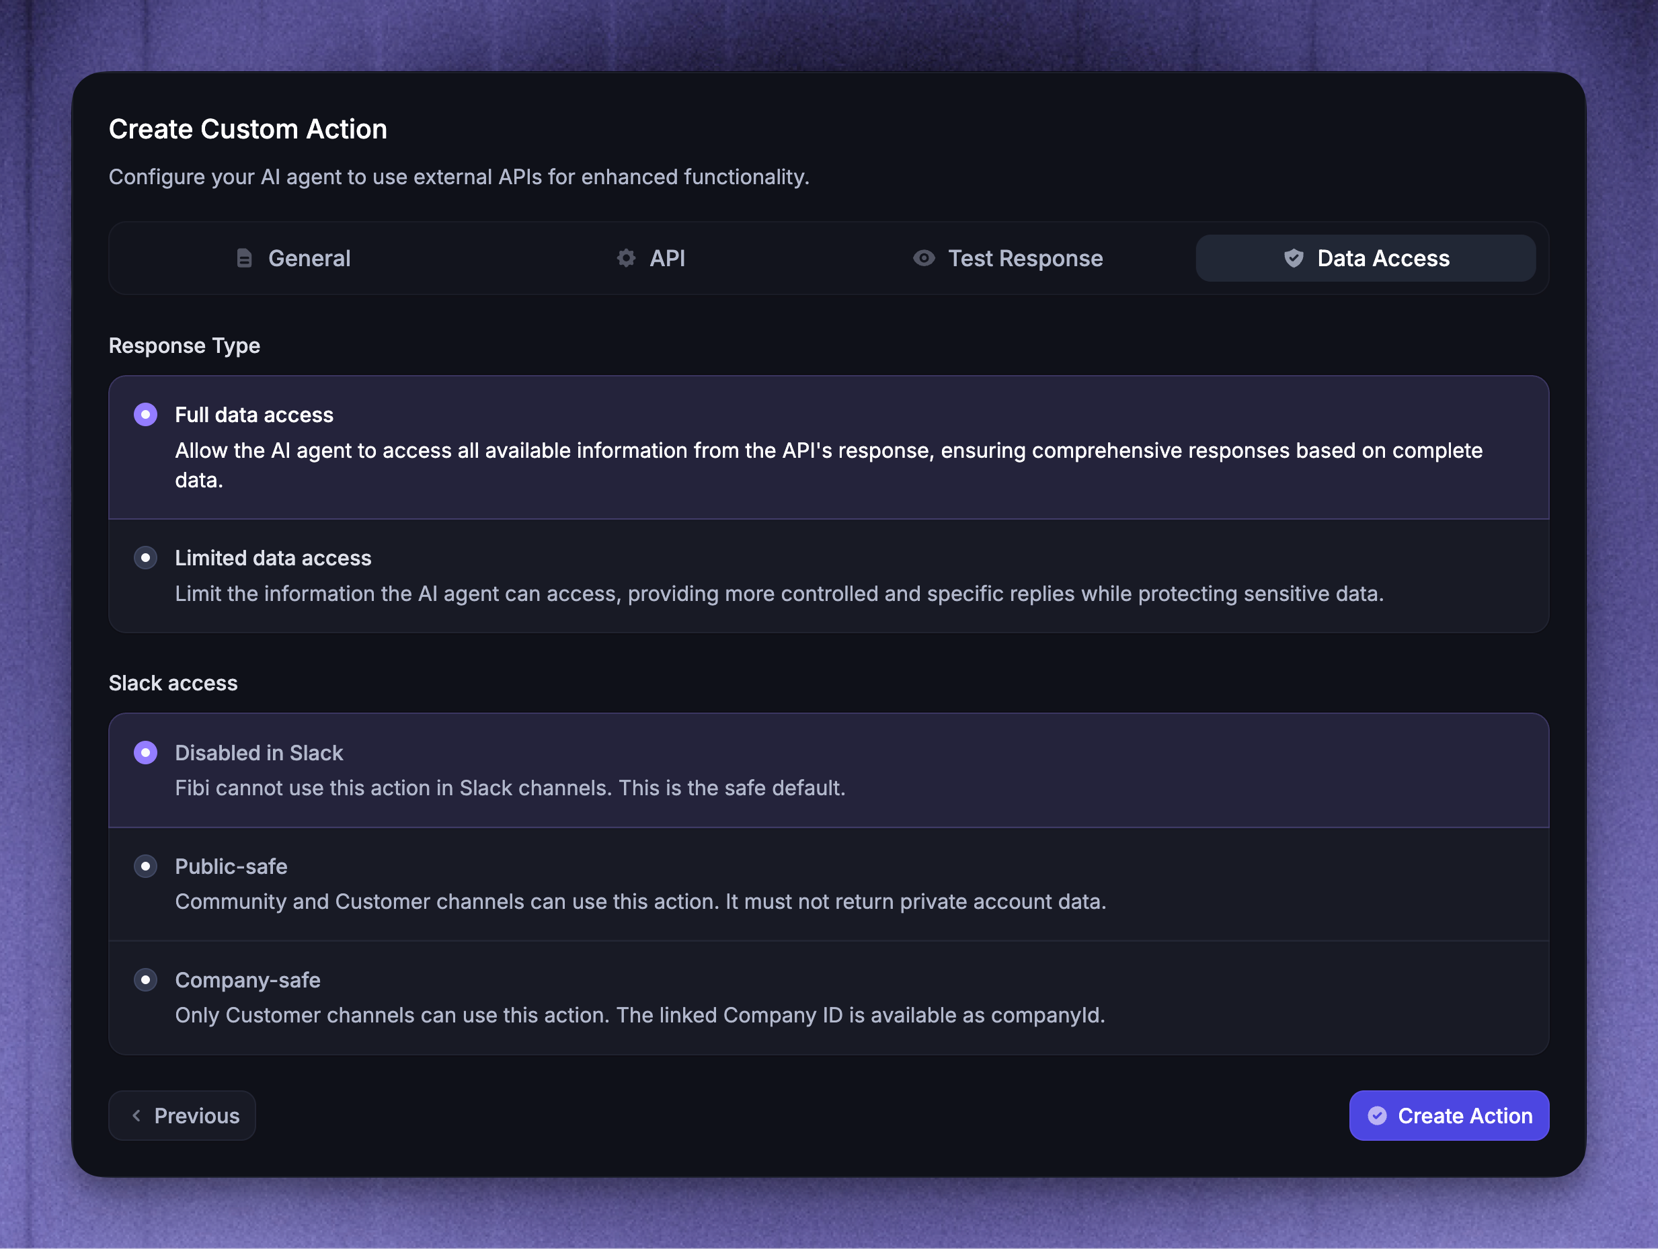Viewport: 1658px width, 1249px height.
Task: Click the 'Allow the AI agent to access' description
Action: tap(829, 465)
